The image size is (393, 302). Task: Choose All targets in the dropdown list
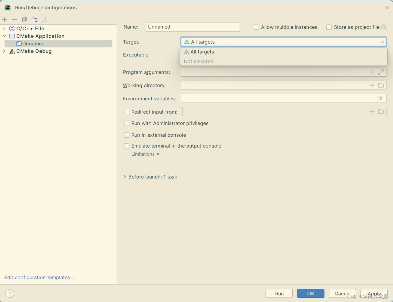283,52
